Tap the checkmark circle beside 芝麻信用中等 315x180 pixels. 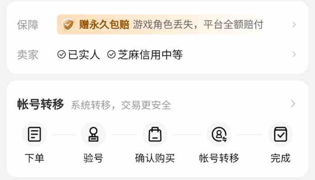coord(111,54)
